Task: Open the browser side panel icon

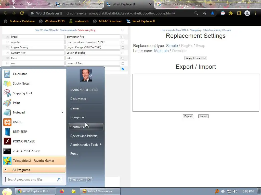Action: click(x=239, y=13)
